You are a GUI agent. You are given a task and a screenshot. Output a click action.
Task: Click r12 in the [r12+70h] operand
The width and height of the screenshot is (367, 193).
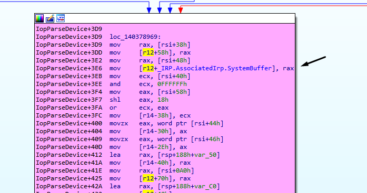[x=148, y=178]
